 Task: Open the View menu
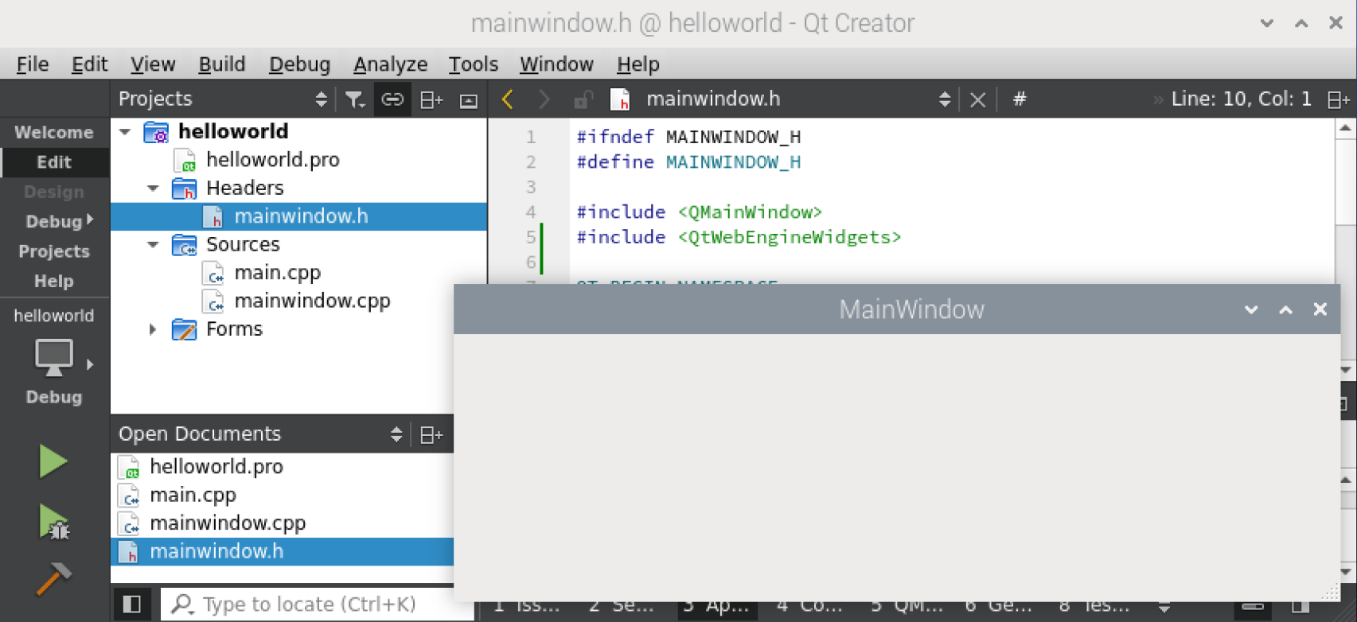(153, 64)
